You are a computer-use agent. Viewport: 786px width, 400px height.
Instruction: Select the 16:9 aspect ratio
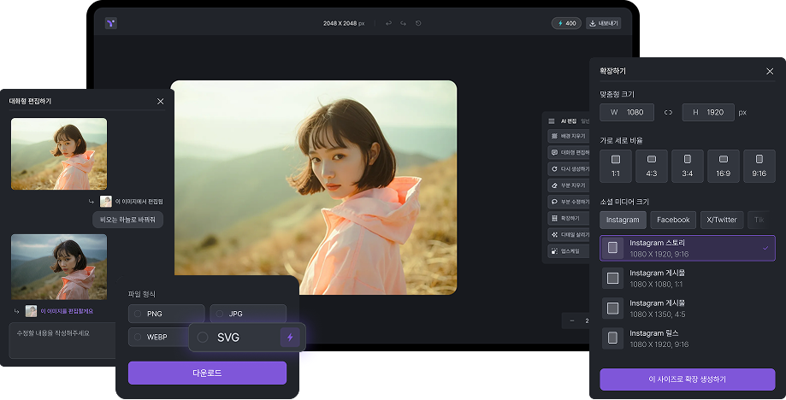click(724, 166)
